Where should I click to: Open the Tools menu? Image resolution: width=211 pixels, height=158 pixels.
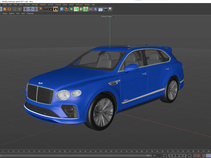(10, 4)
